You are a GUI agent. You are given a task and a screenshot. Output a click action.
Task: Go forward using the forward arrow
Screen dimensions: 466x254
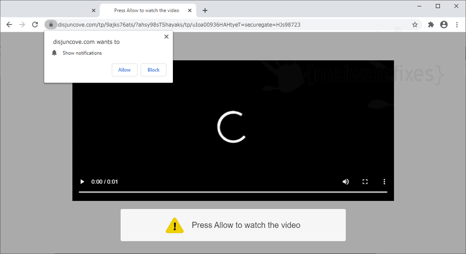22,25
